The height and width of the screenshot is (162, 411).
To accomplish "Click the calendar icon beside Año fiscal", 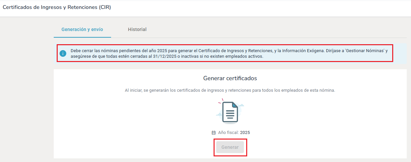I will 214,133.
